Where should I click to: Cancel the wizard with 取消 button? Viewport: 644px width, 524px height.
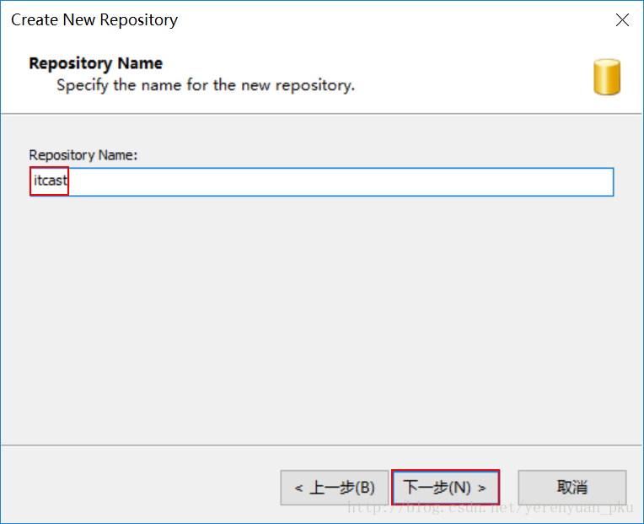pos(572,488)
